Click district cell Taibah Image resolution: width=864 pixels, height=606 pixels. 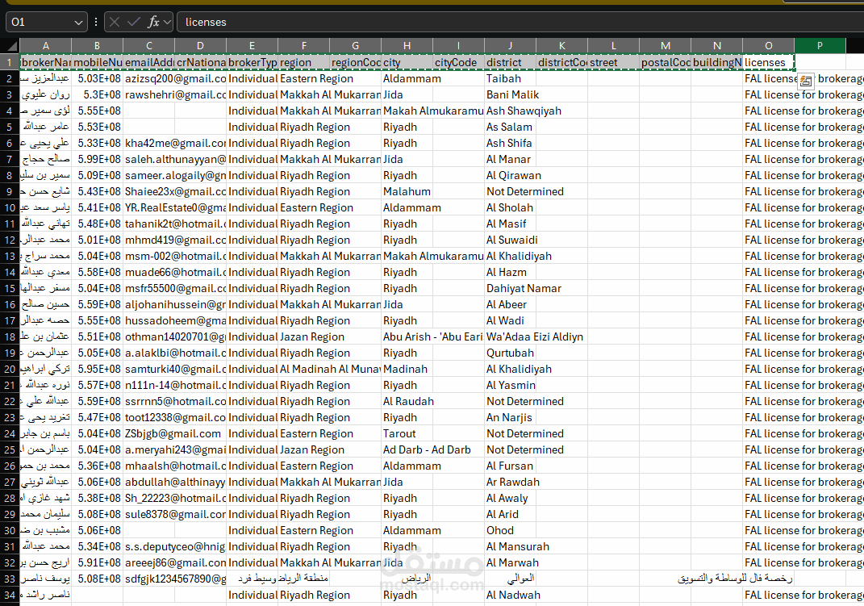(510, 79)
